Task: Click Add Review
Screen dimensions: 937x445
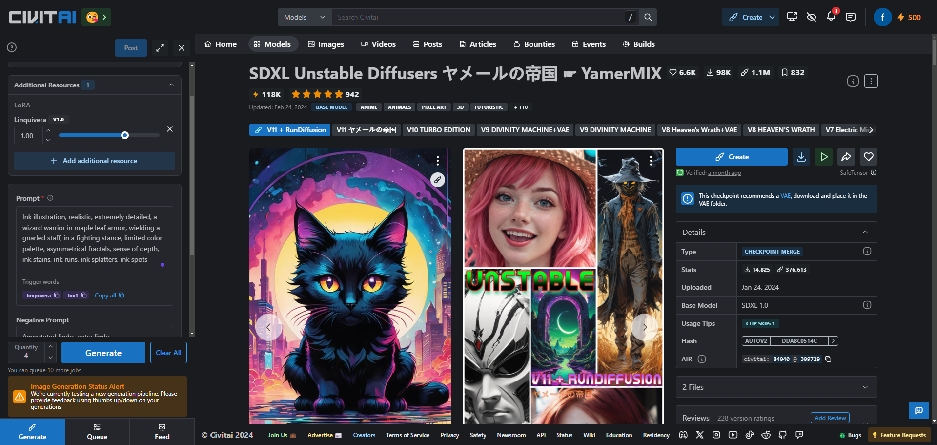Action: tap(830, 418)
